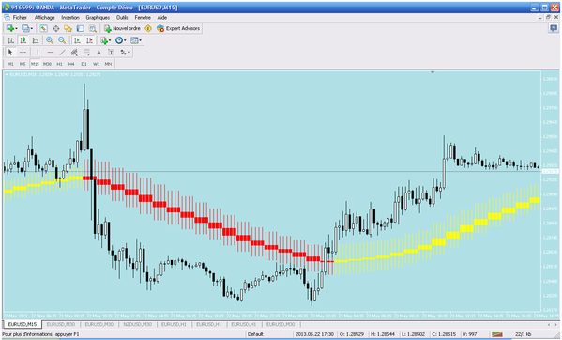Select the Text label tool (A)
The image size is (562, 340).
[99, 53]
